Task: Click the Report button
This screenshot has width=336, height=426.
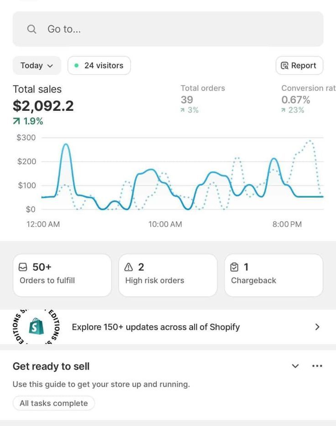Action: 299,65
